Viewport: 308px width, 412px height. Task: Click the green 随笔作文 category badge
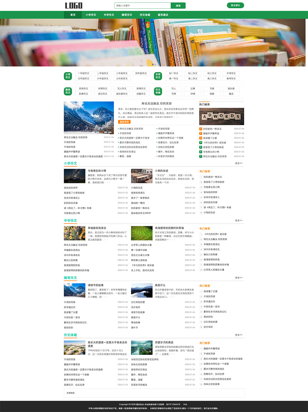pos(68,91)
